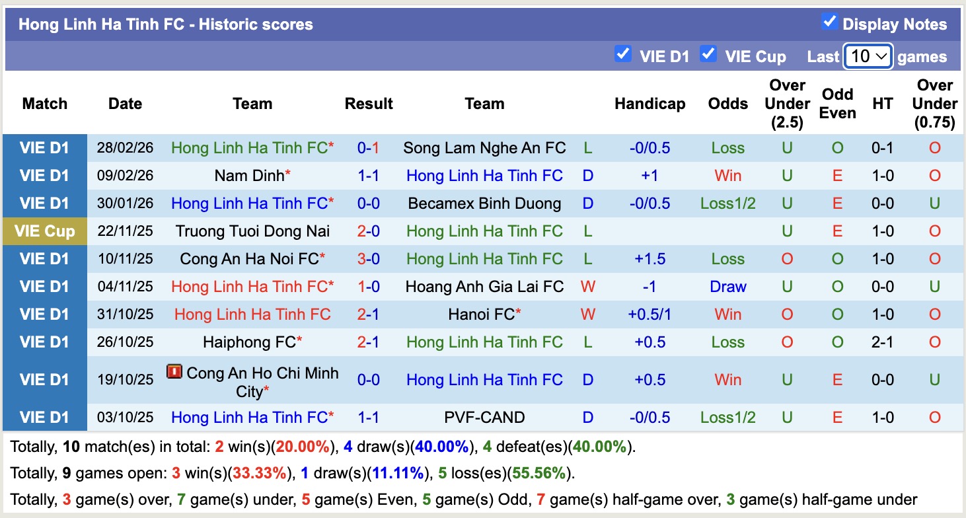966x518 pixels.
Task: Open the PVF-CAND team link
Action: [x=484, y=417]
